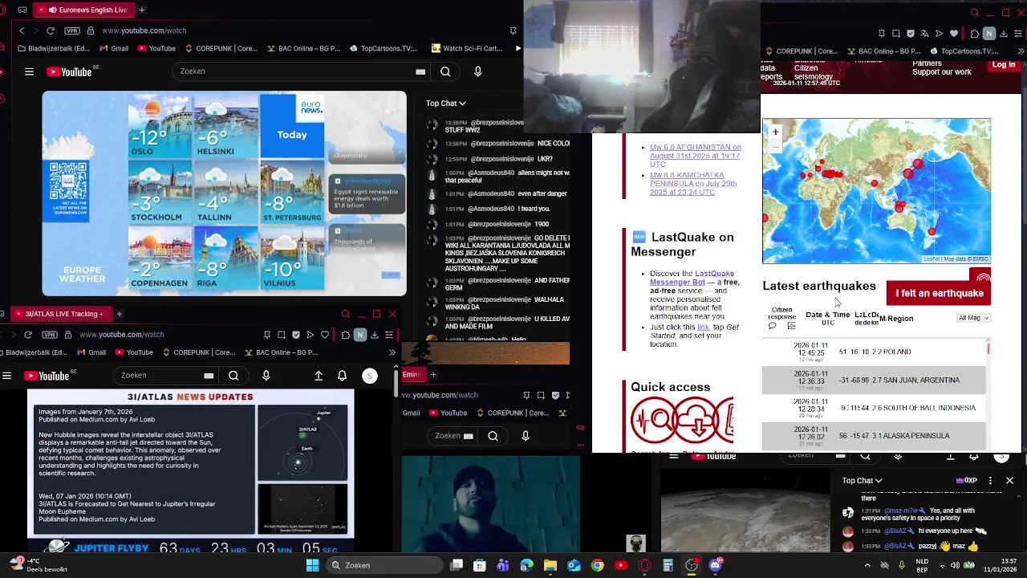Log in to the seismology site
This screenshot has width=1027, height=578.
click(1003, 65)
